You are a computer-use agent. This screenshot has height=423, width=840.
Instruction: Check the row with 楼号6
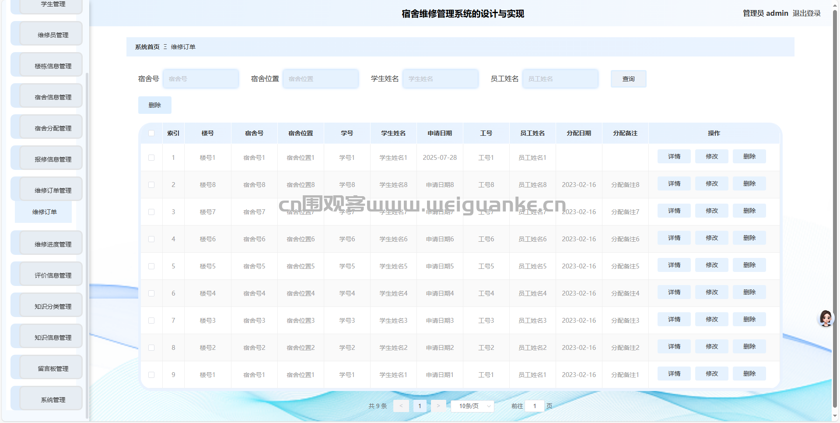click(151, 239)
